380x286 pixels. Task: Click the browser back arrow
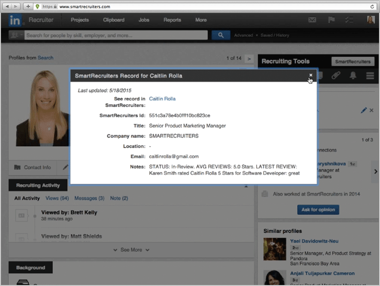[7, 6]
